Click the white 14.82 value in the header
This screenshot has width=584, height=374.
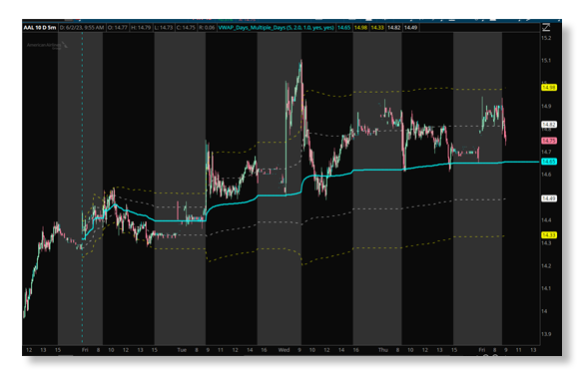(394, 28)
